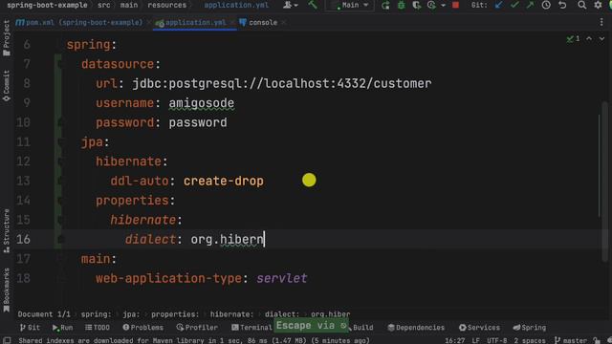Open the Problems tool window
This screenshot has width=612, height=344.
(142, 328)
